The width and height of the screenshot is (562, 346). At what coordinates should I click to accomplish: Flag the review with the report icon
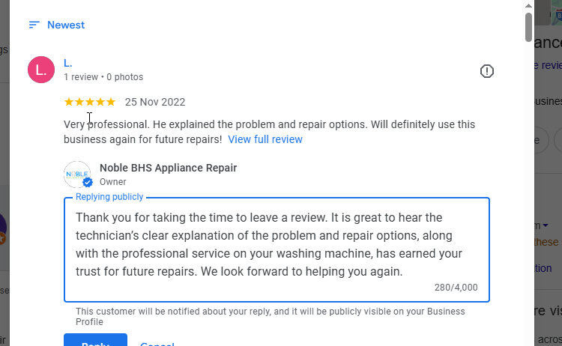point(487,71)
